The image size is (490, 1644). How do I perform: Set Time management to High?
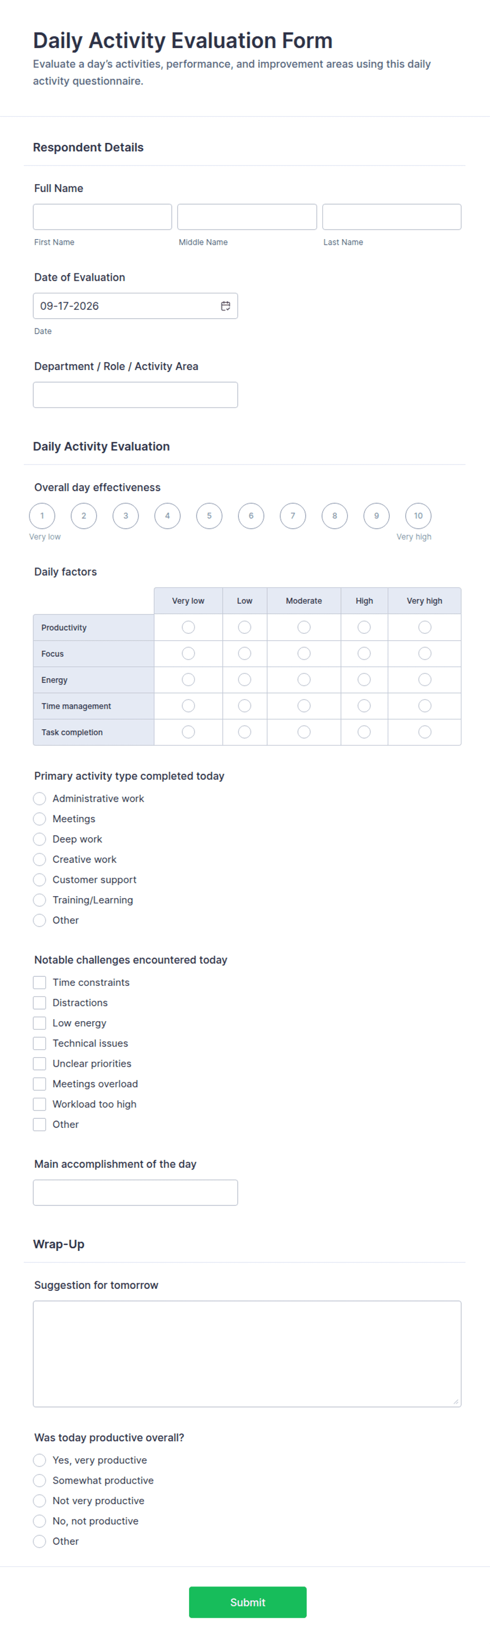pyautogui.click(x=365, y=706)
